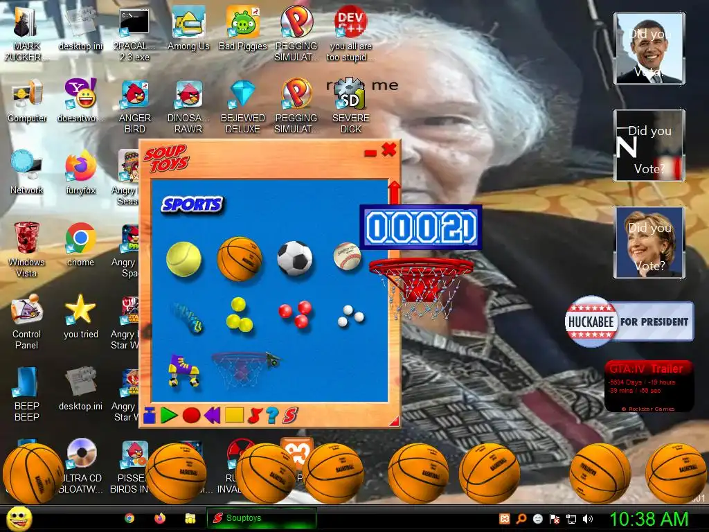Select the you tried star icon
This screenshot has width=709, height=532.
(x=80, y=317)
